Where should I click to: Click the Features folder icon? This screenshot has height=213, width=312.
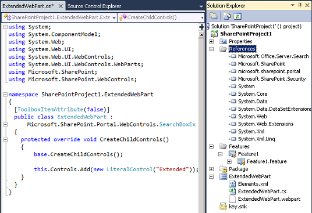pos(223,147)
